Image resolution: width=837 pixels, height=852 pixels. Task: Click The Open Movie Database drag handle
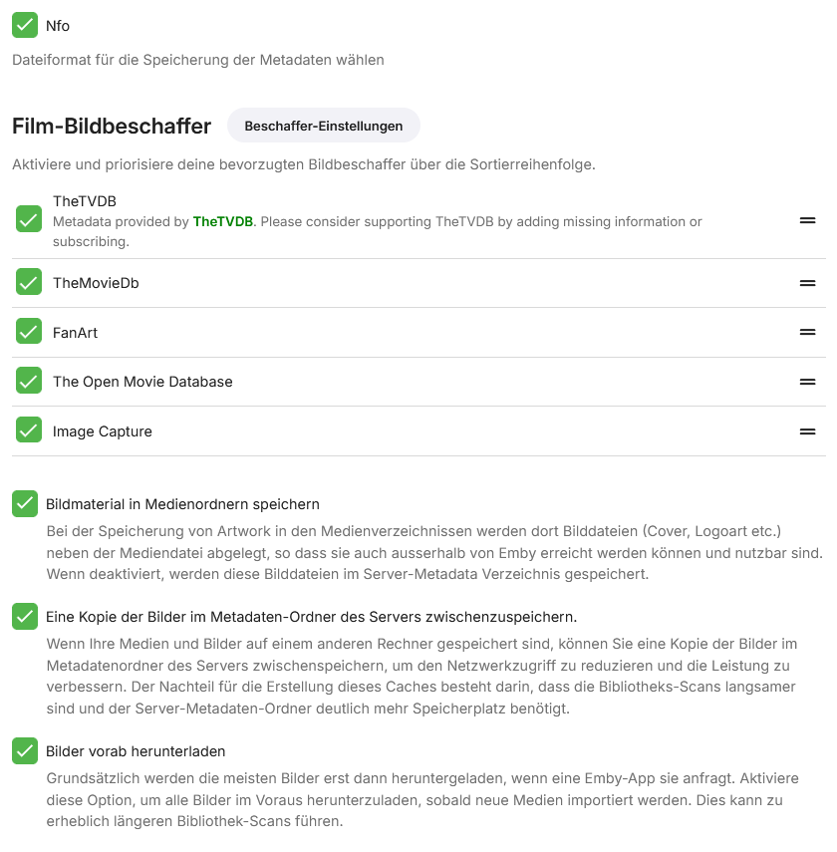click(807, 382)
